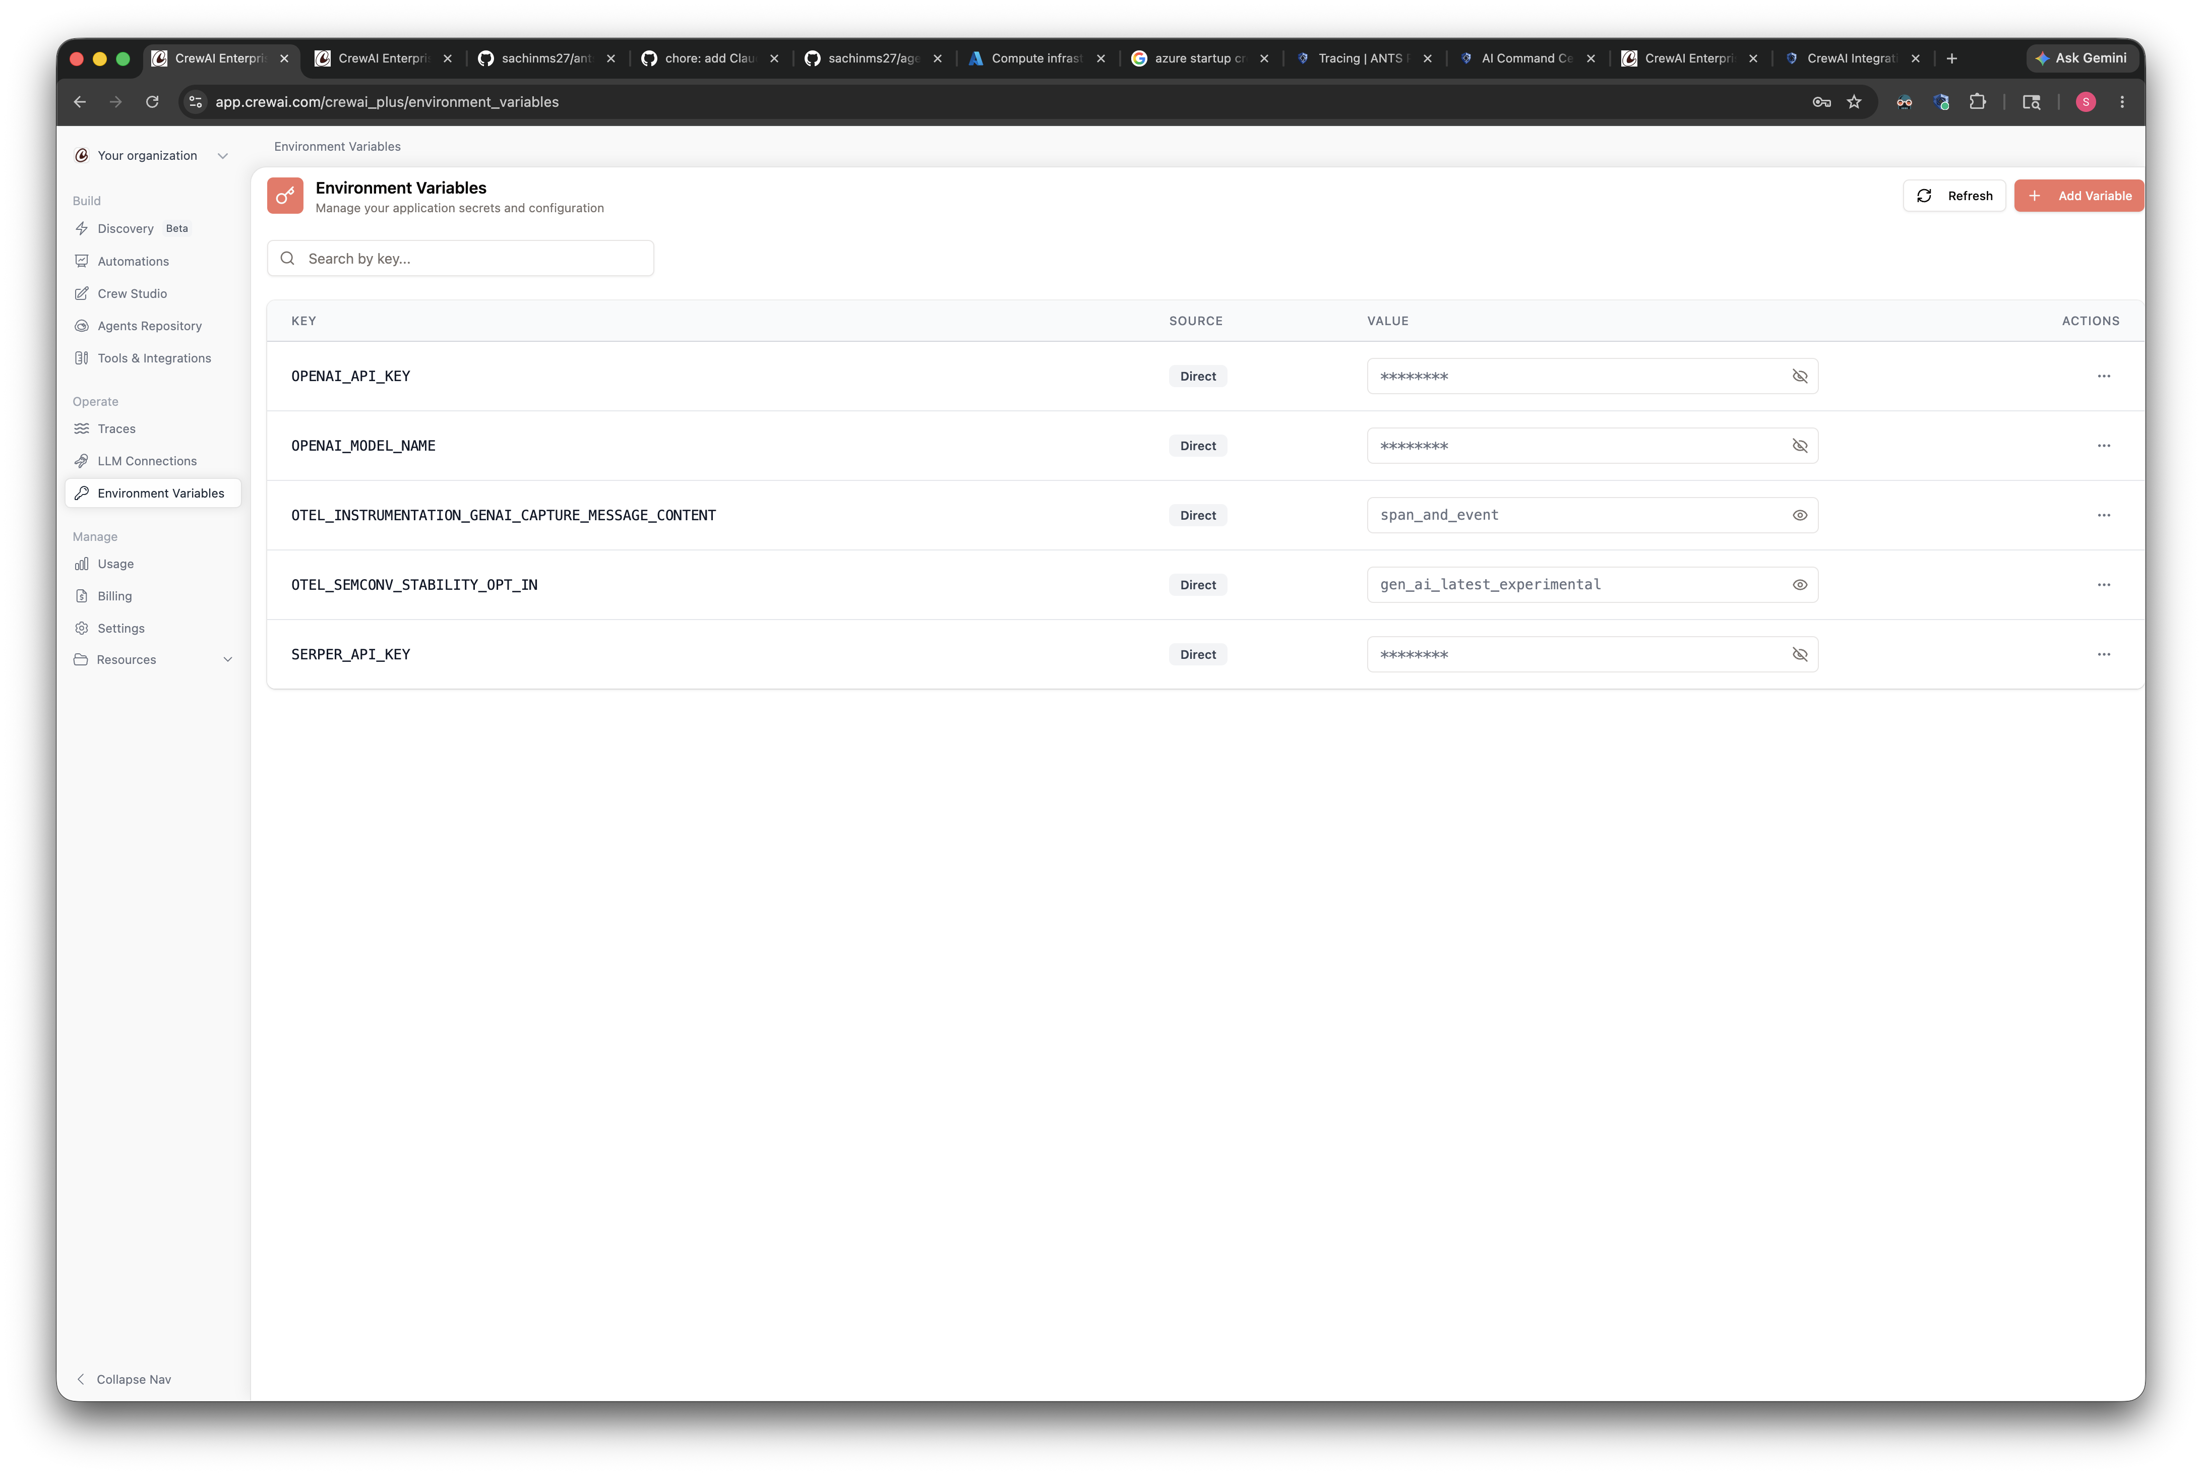Image resolution: width=2202 pixels, height=1476 pixels.
Task: Click the Environment Variables key icon
Action: point(285,196)
